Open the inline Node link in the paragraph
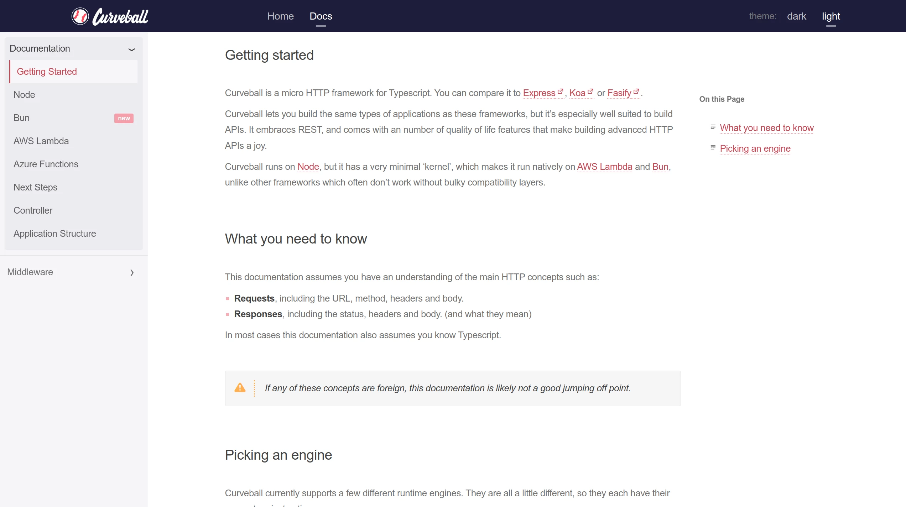Image resolution: width=906 pixels, height=507 pixels. pos(308,167)
